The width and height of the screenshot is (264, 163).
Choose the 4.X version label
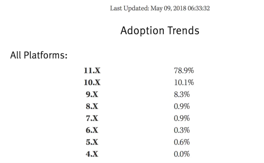point(92,154)
